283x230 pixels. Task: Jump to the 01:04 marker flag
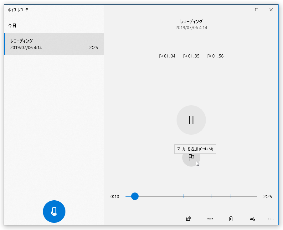coord(167,56)
